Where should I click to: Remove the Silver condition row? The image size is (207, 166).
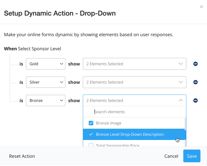pyautogui.click(x=195, y=82)
